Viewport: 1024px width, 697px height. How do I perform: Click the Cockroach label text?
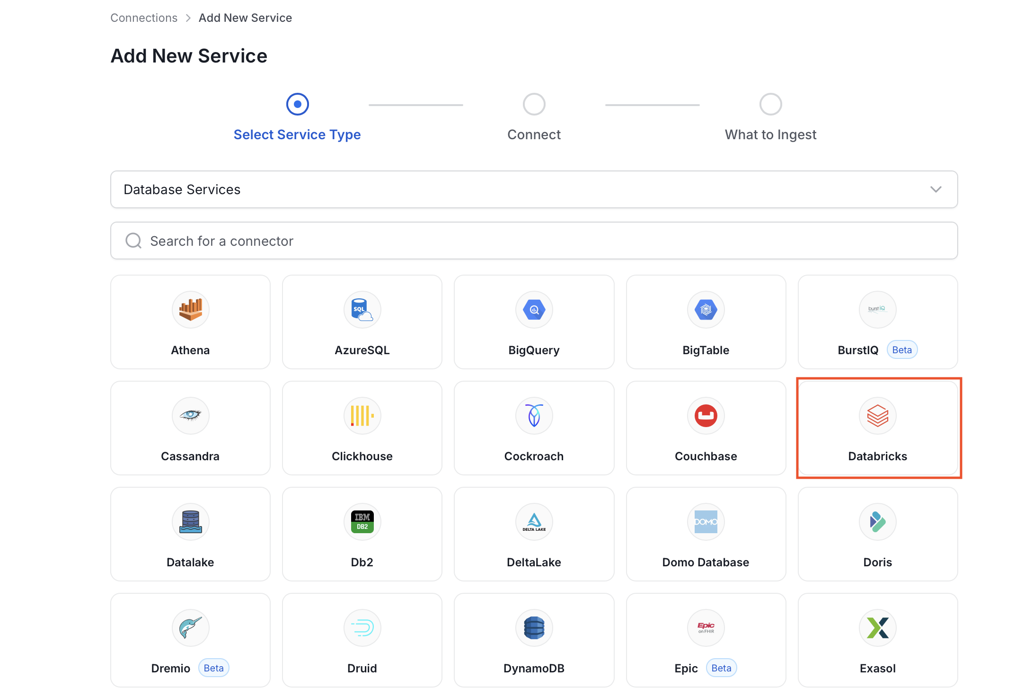point(534,456)
